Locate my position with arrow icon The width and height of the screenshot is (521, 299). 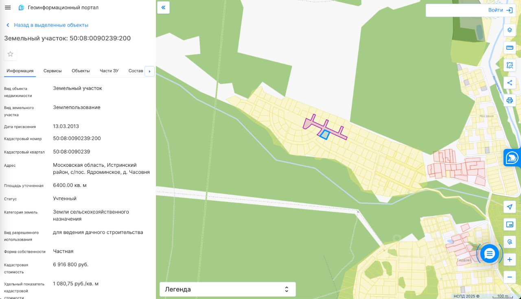click(x=510, y=207)
